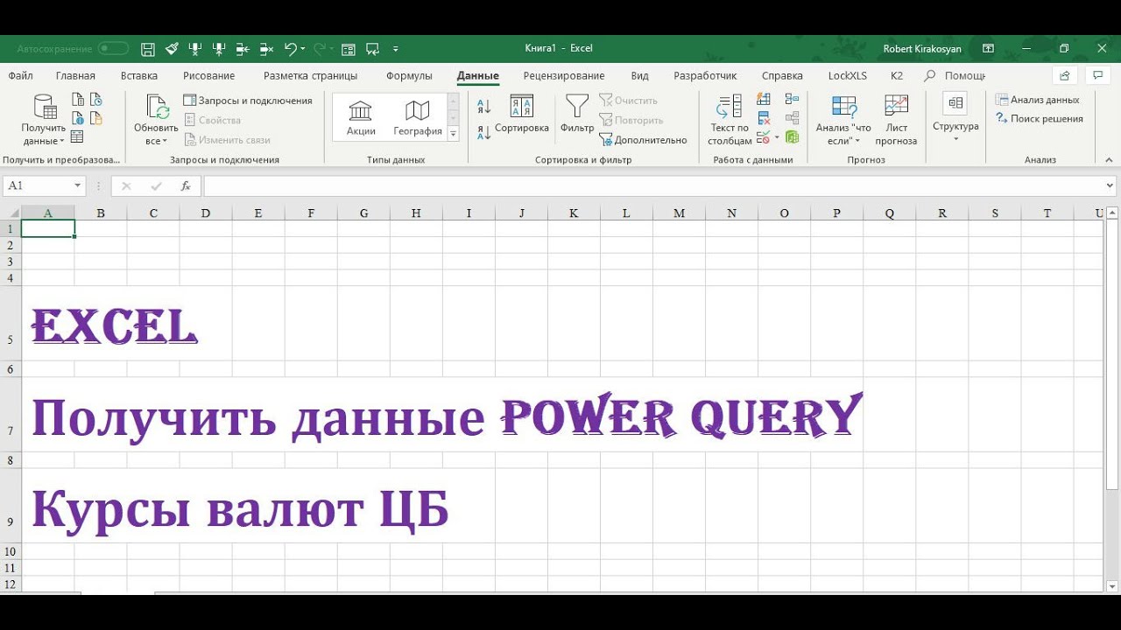Open the Sort (Сортировка) dialog icon
The height and width of the screenshot is (630, 1121).
tap(522, 108)
